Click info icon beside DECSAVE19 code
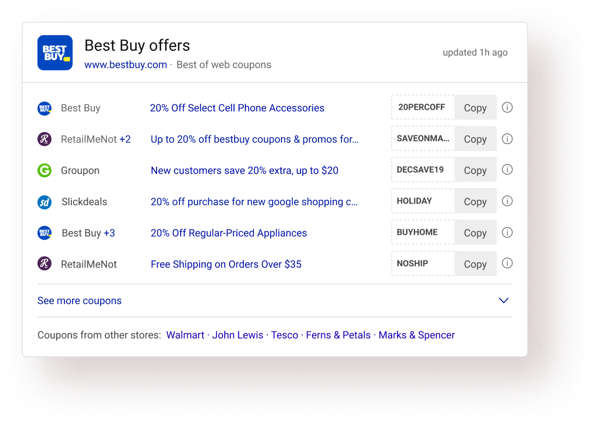 [x=507, y=170]
